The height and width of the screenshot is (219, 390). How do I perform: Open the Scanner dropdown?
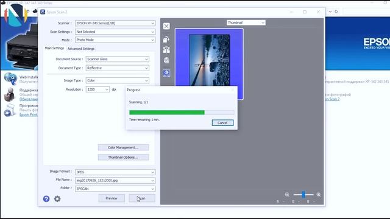(x=115, y=23)
